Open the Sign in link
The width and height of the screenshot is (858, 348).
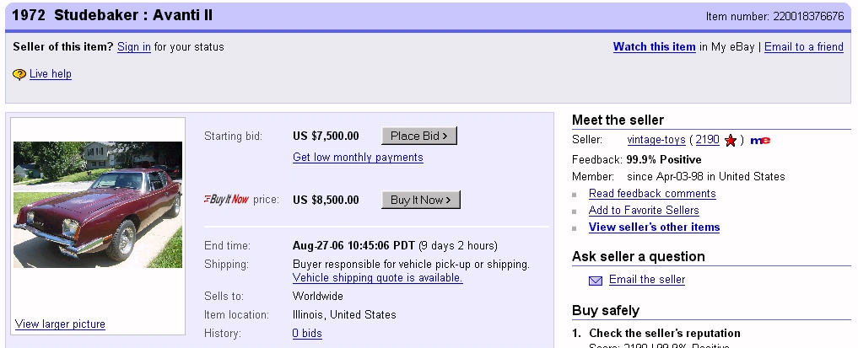point(133,46)
